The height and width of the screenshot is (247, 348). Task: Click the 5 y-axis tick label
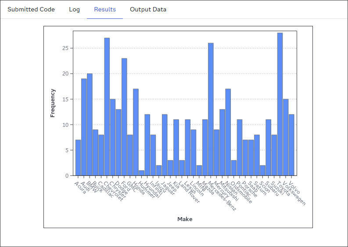click(67, 150)
